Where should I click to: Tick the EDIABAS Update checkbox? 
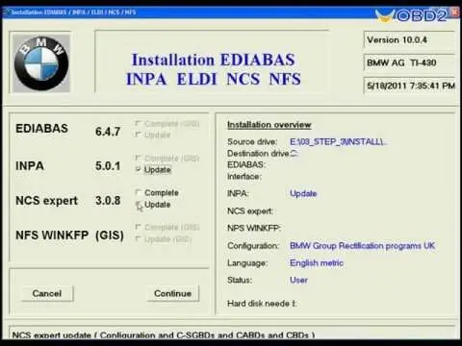pos(138,135)
